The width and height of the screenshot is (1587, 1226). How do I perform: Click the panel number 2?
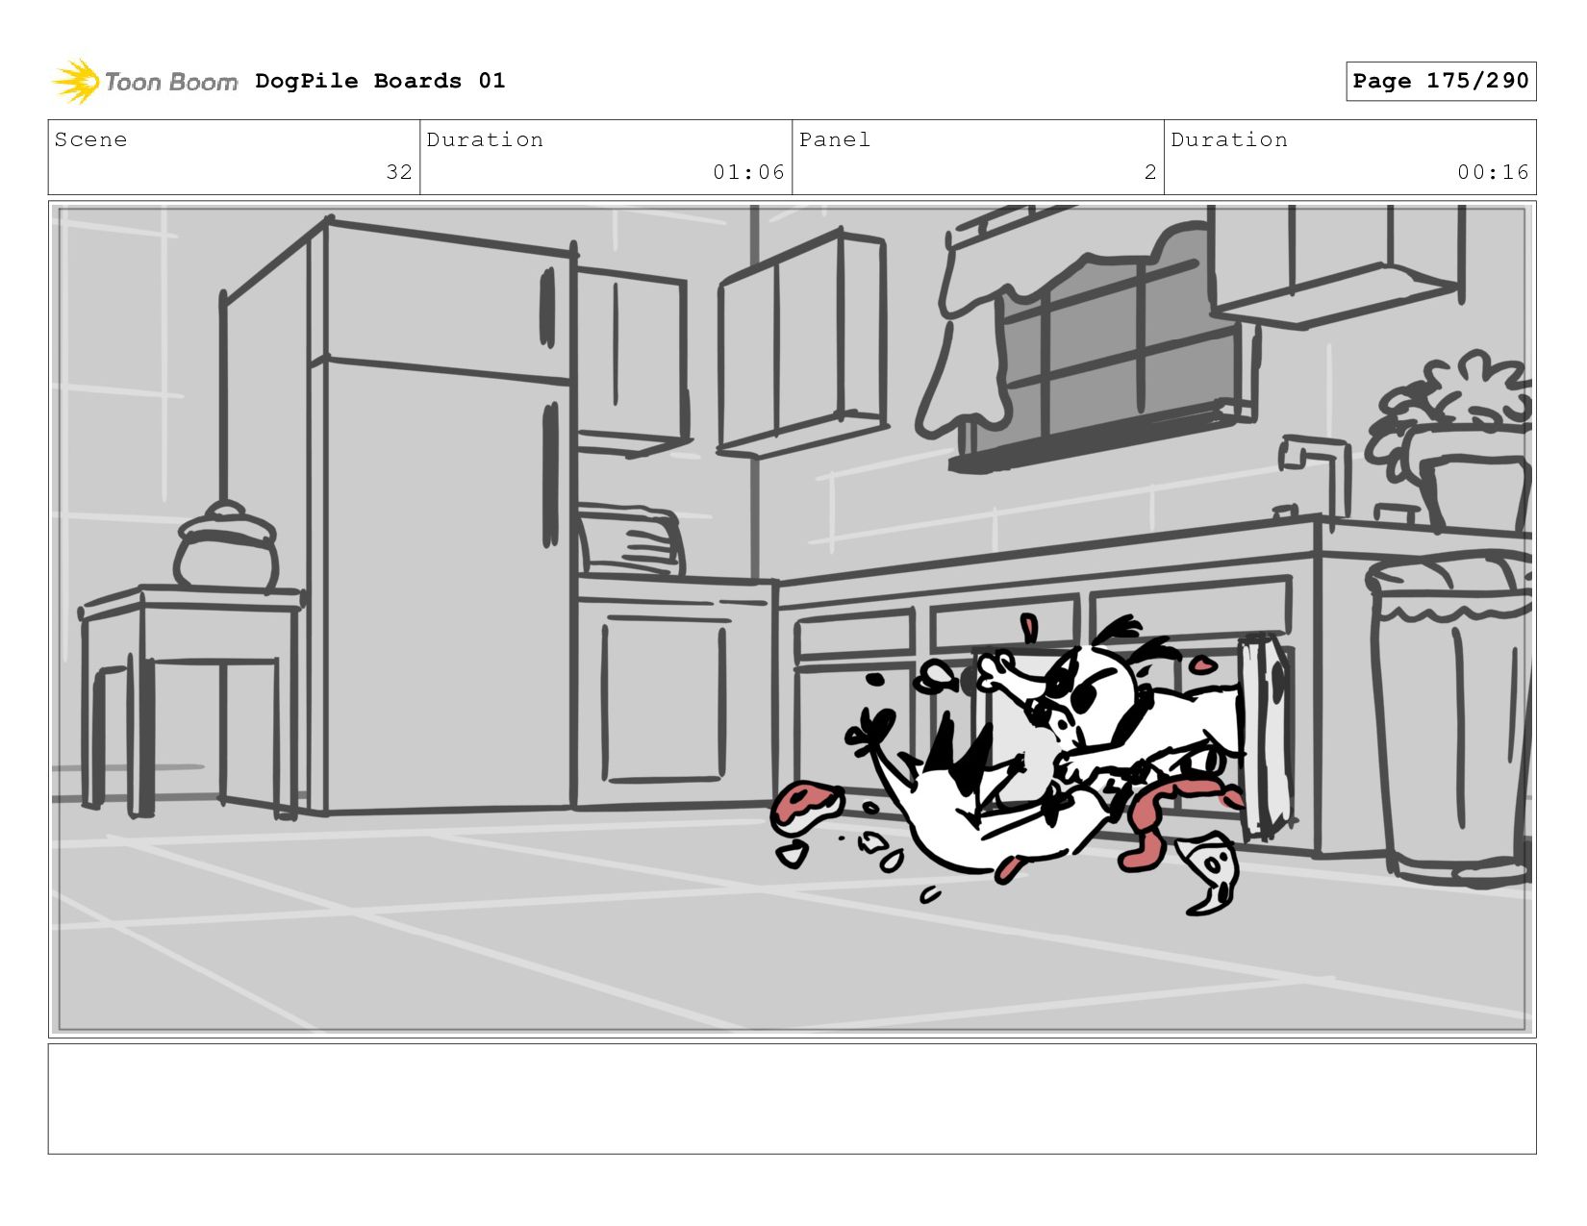coord(1150,172)
